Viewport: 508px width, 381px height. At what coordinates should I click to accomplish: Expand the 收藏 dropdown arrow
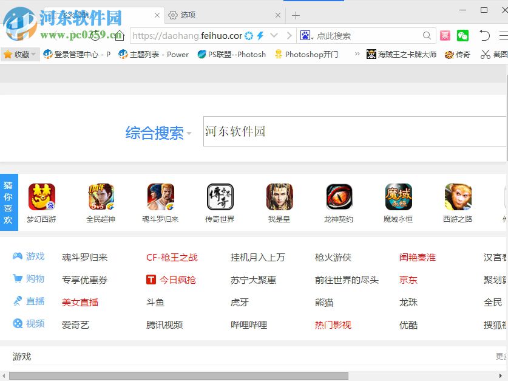33,54
